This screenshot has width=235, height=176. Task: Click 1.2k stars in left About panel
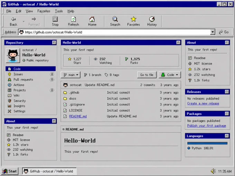coord(18,145)
